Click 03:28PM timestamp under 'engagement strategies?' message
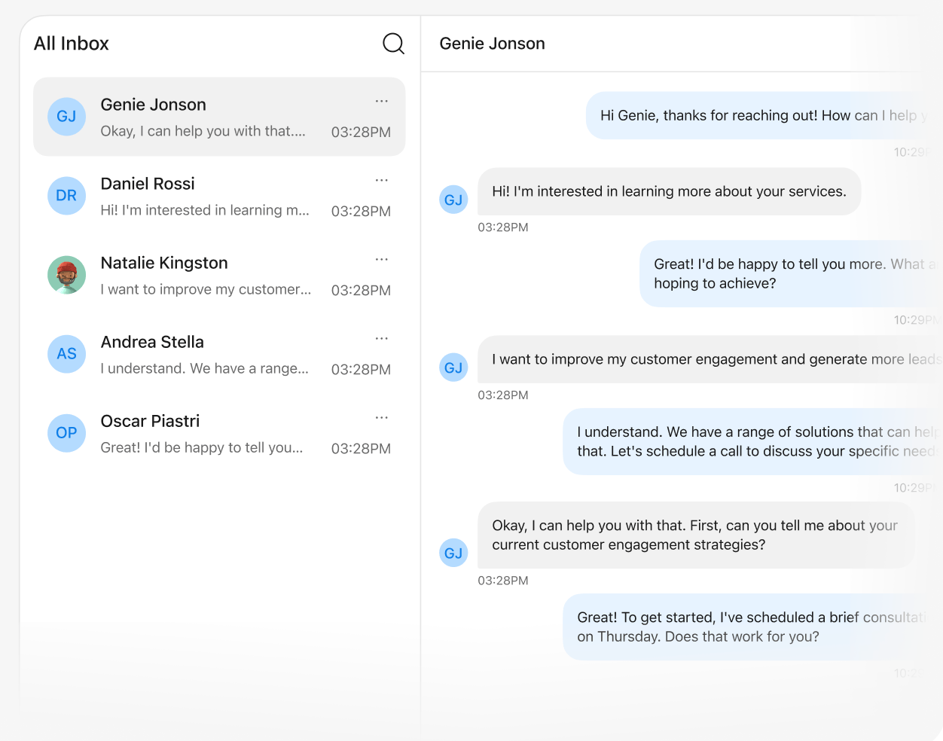Viewport: 943px width, 741px height. (503, 581)
